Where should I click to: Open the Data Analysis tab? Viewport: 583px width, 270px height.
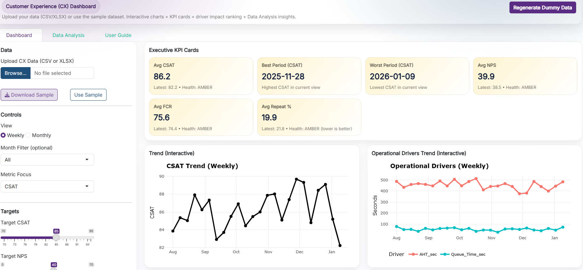pos(69,35)
